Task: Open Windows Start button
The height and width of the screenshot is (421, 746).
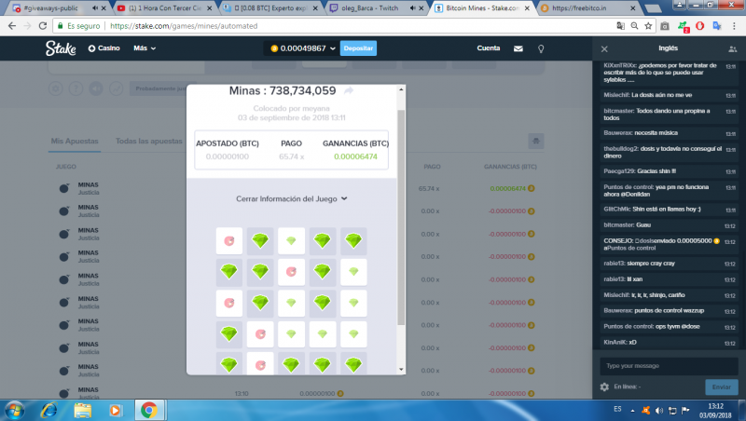Action: click(14, 411)
